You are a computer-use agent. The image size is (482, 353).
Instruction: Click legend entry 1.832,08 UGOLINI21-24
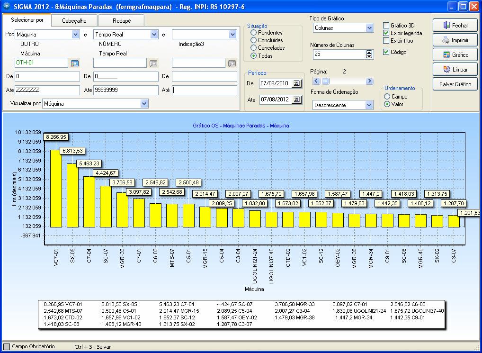tap(359, 311)
